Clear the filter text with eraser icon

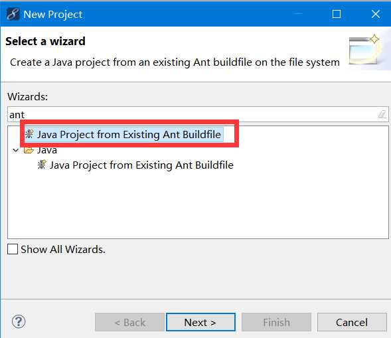pyautogui.click(x=382, y=114)
